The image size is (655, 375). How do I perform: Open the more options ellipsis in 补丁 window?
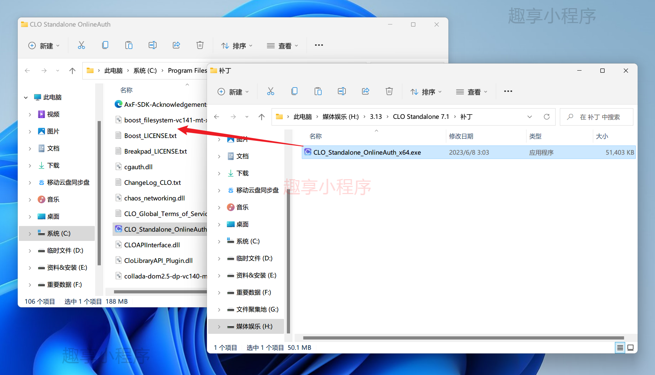click(x=508, y=92)
